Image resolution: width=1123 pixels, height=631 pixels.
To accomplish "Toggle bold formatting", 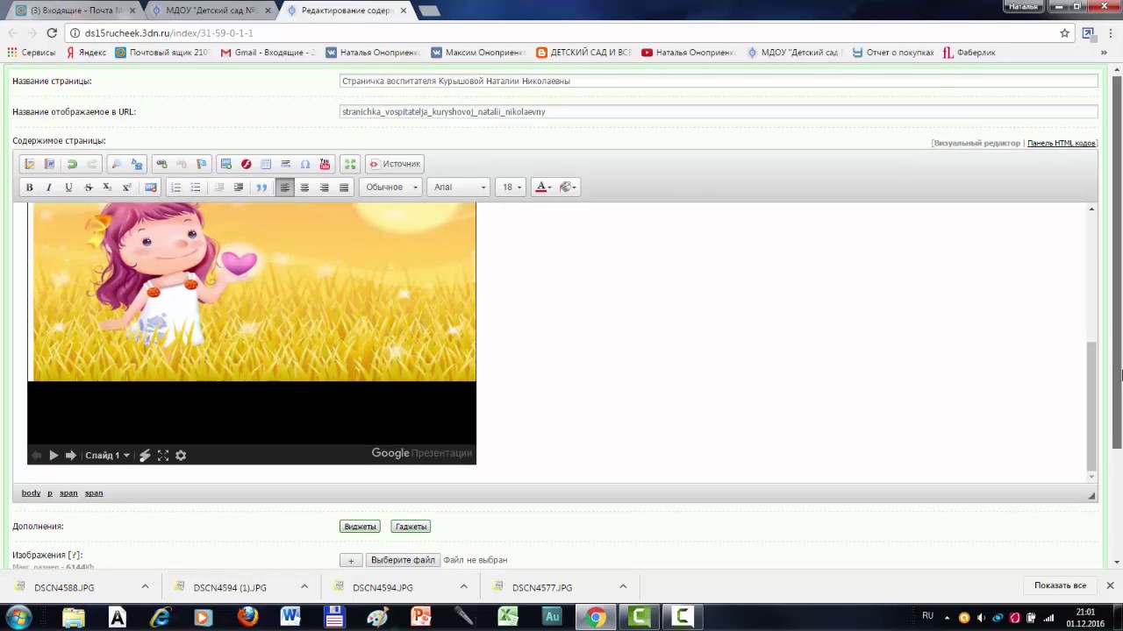I will [x=29, y=187].
